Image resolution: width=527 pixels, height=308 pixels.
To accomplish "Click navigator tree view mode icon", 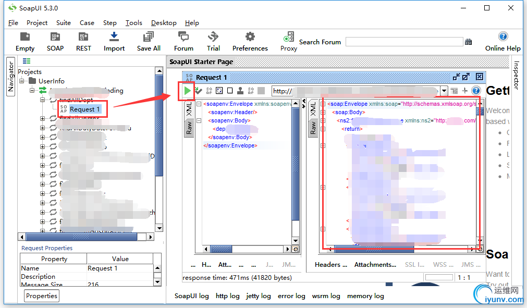I will click(x=27, y=61).
